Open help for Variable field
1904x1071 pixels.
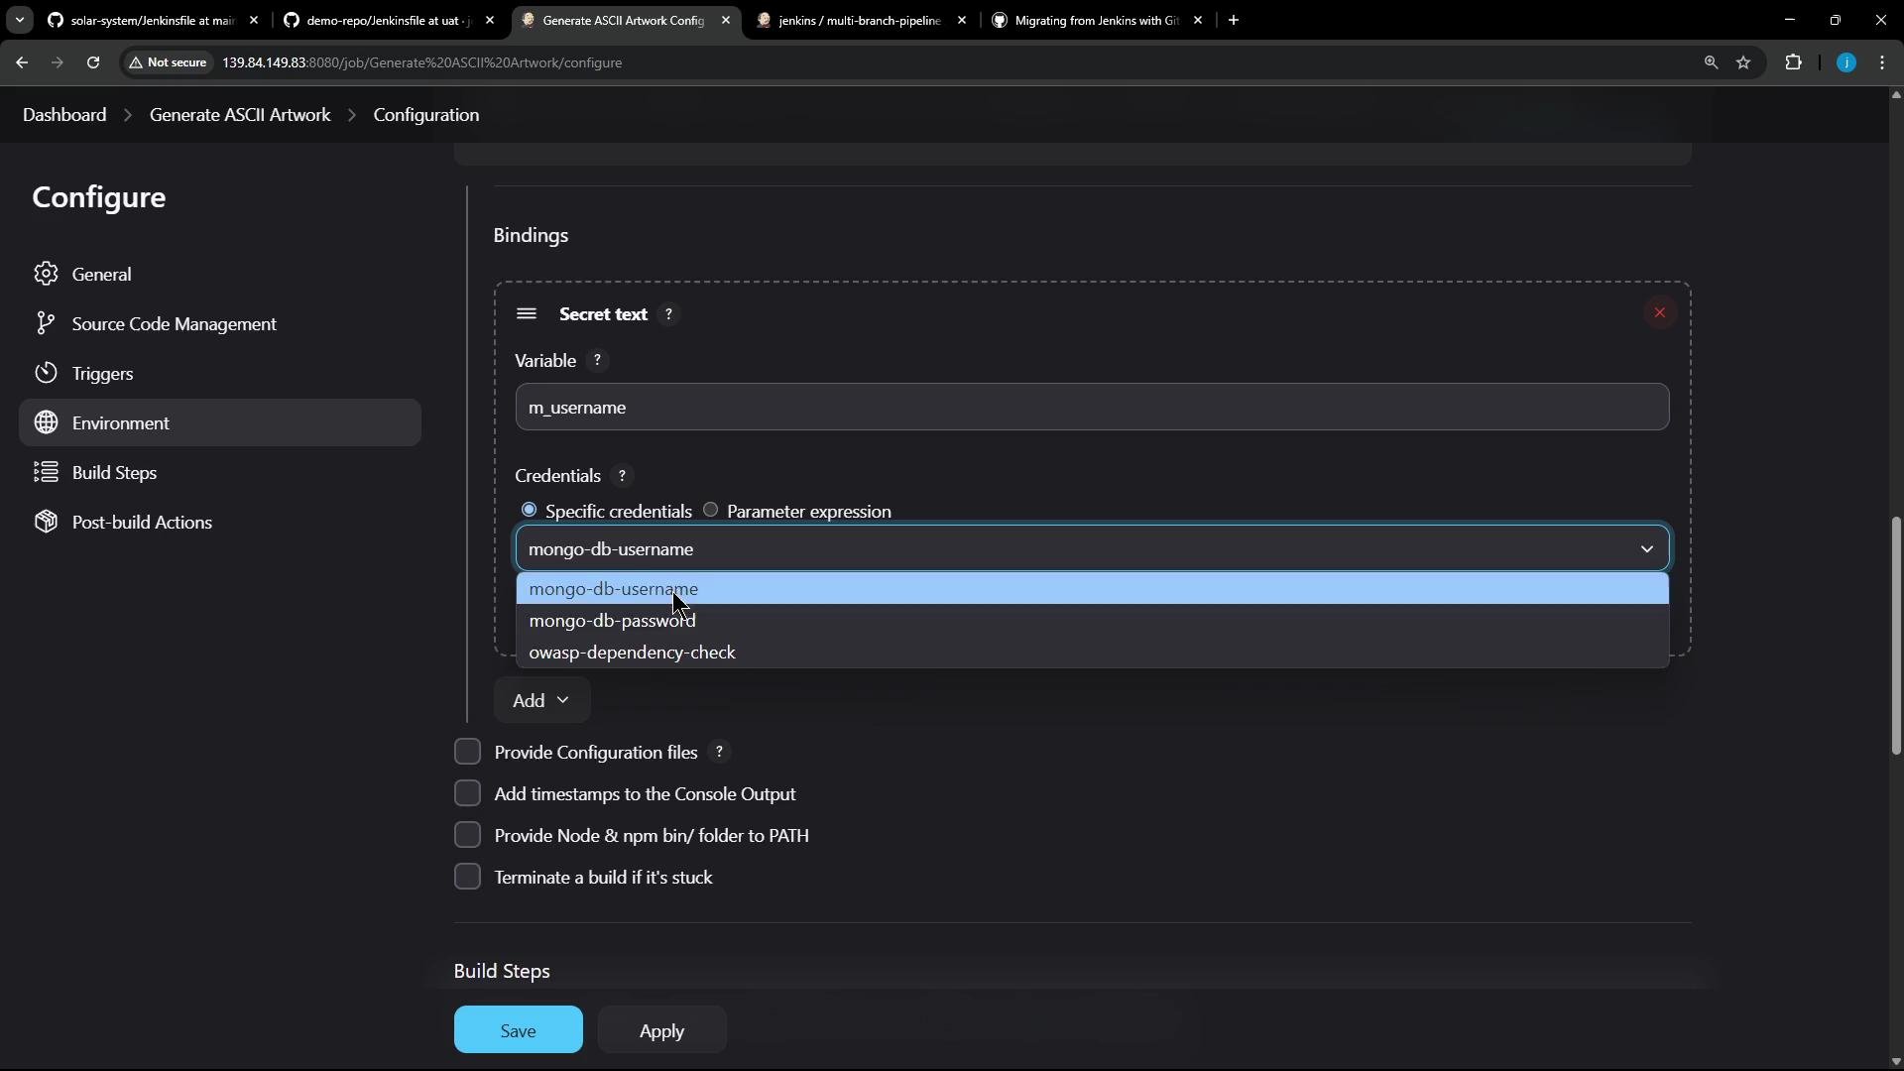(x=597, y=361)
